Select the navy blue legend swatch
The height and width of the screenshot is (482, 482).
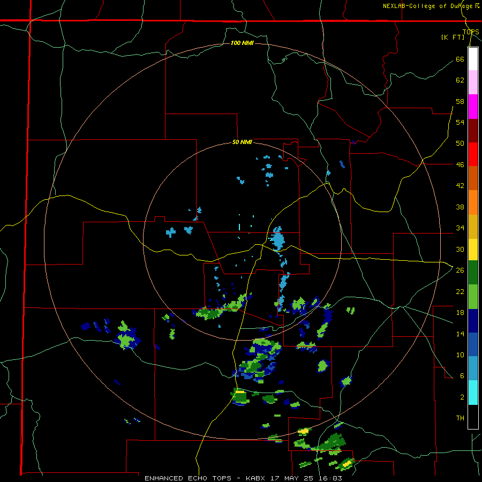pyautogui.click(x=473, y=321)
